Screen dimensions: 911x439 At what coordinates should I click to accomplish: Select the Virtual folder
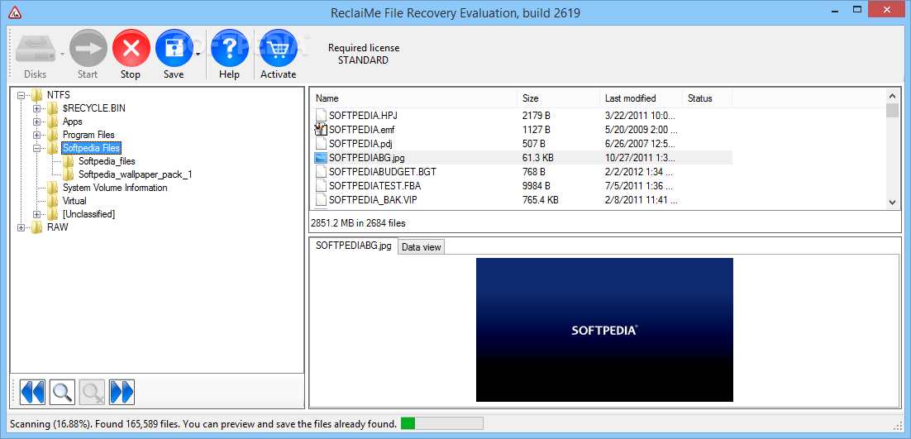(x=74, y=201)
